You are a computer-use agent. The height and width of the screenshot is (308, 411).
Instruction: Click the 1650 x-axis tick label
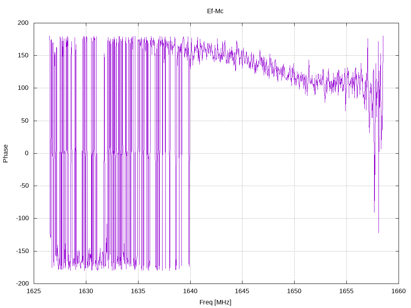pyautogui.click(x=294, y=291)
